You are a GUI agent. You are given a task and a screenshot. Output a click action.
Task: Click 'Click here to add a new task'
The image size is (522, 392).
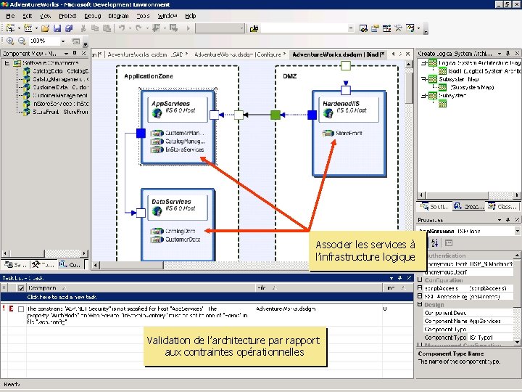tap(62, 297)
